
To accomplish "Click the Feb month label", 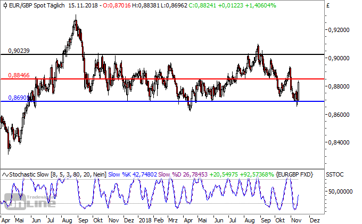I will point(159,220).
